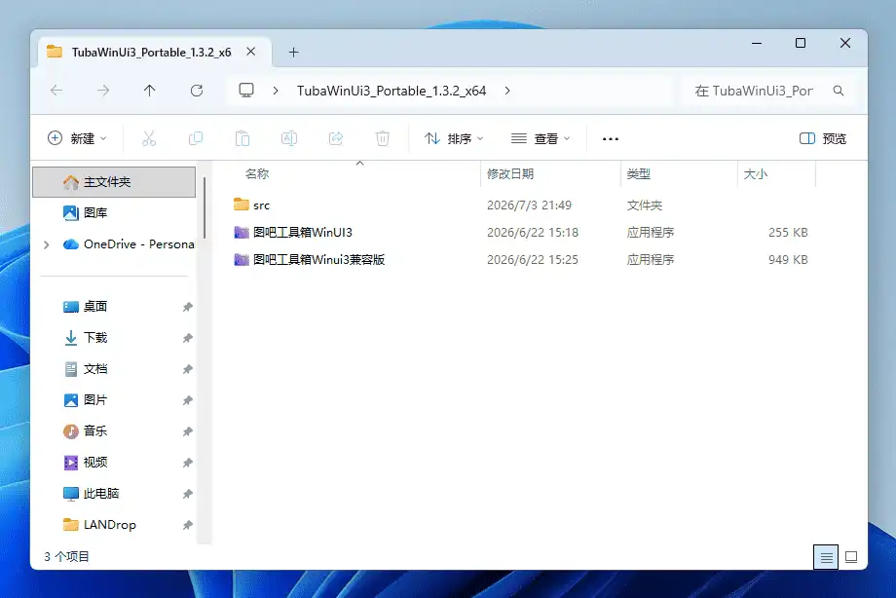Click the Rename icon in toolbar
Screen dimensions: 896x598
pos(289,138)
